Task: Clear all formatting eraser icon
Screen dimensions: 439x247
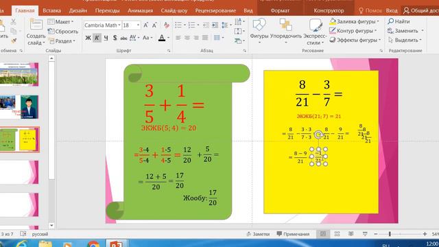Action: pos(167,25)
